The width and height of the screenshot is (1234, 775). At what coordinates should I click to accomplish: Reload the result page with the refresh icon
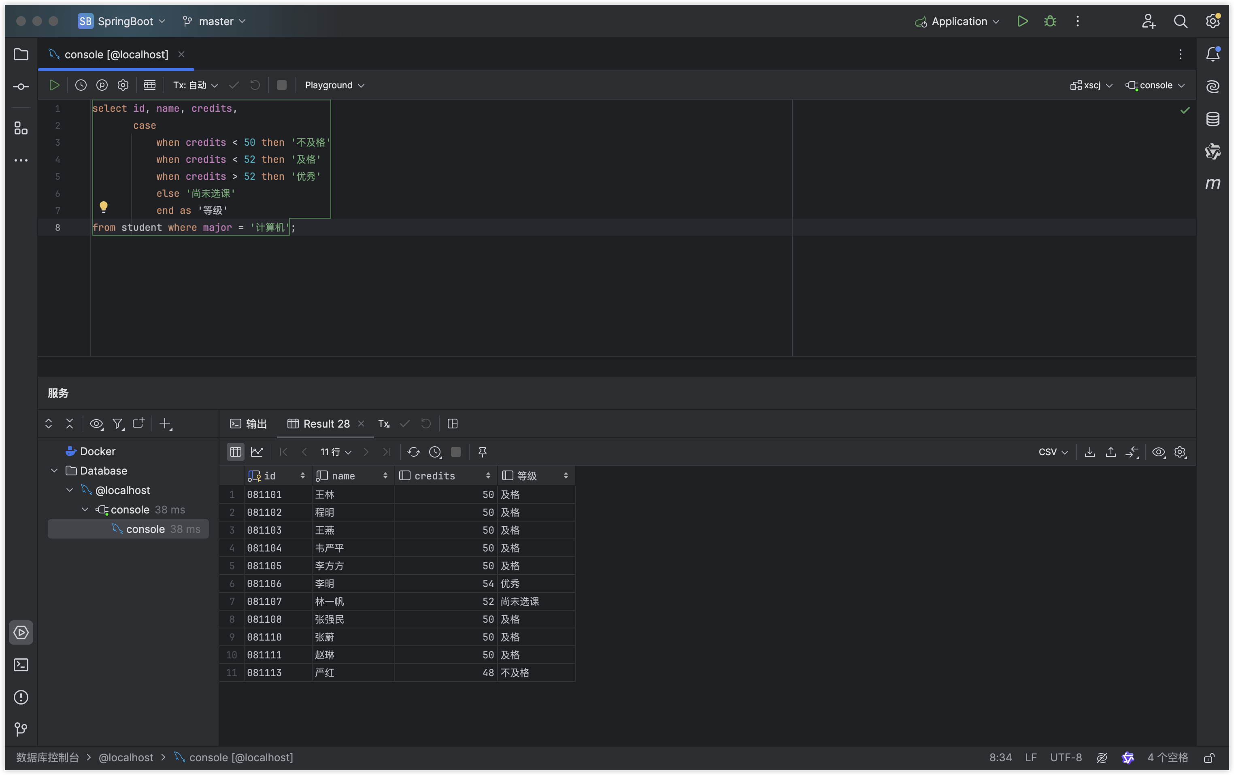[413, 451]
